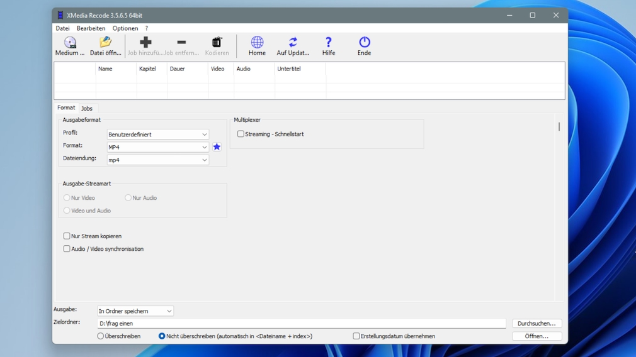The height and width of the screenshot is (357, 636).
Task: Click the Zielordner path input field
Action: pyautogui.click(x=301, y=324)
